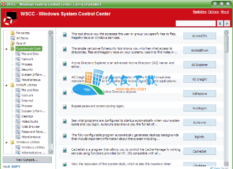
Task: Run the search with the > button
Action: click(227, 23)
